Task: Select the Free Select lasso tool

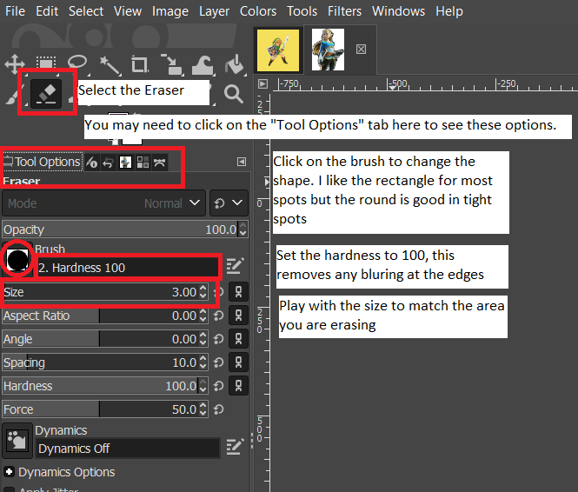Action: pos(77,63)
